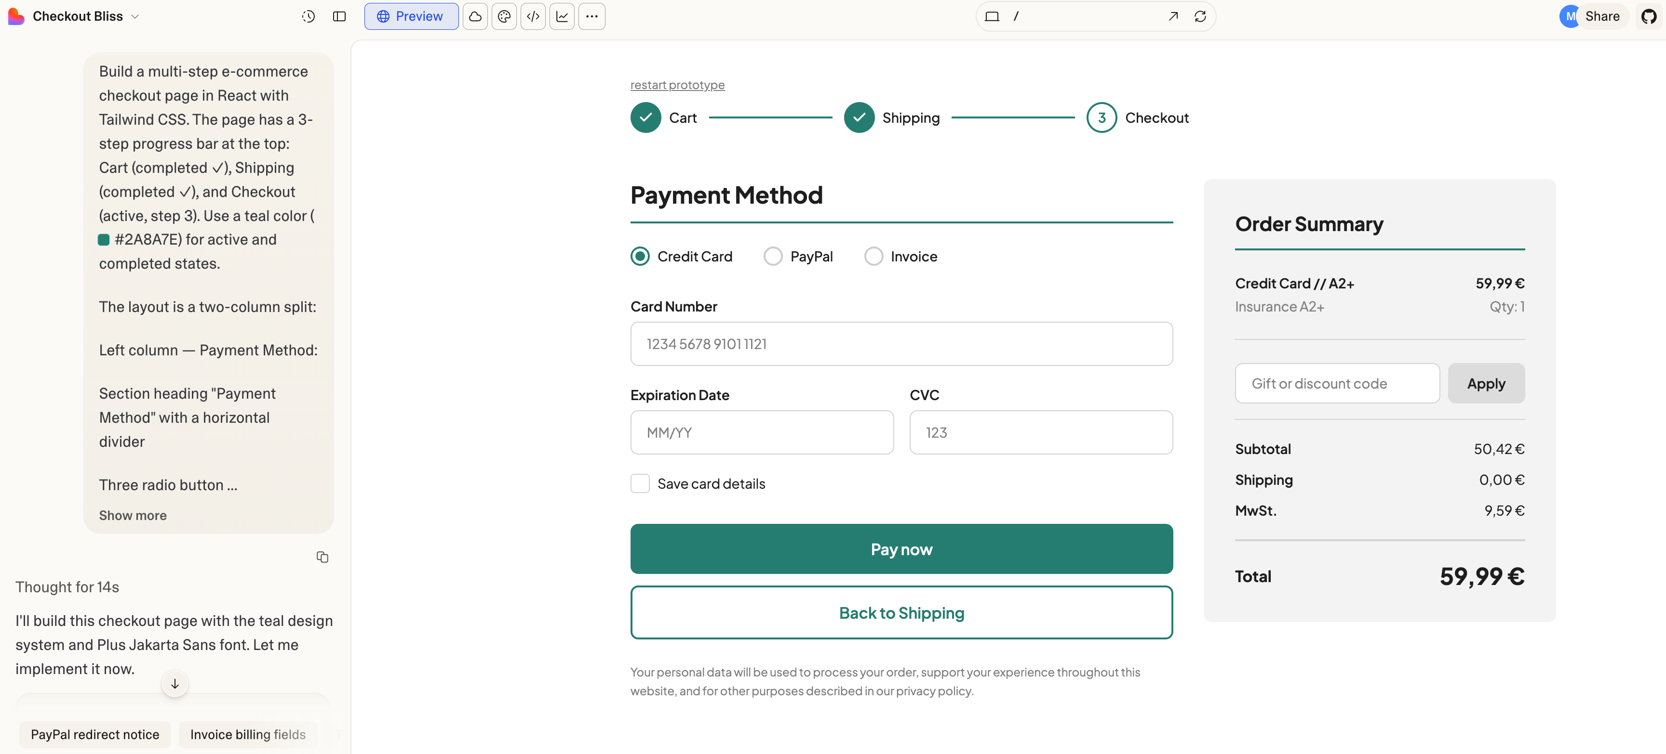This screenshot has height=754, width=1666.
Task: Select the Invoice billing fields suggestion
Action: tap(248, 734)
